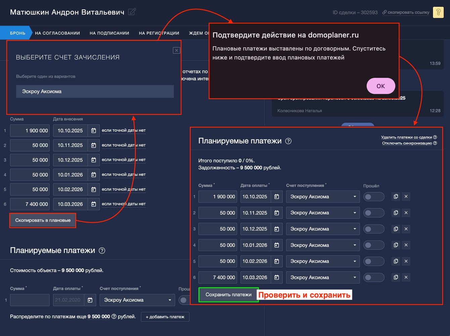450x336 pixels.
Task: Open 'Эскроу Аксиома' dropdown in the 10.10.2025 row
Action: tap(323, 197)
